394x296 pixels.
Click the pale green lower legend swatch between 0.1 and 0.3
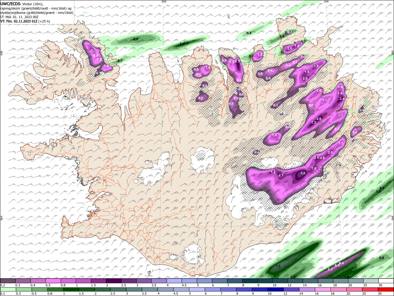pyautogui.click(x=8, y=290)
